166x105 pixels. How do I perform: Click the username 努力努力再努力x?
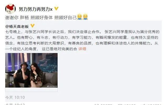pyautogui.click(x=36, y=9)
